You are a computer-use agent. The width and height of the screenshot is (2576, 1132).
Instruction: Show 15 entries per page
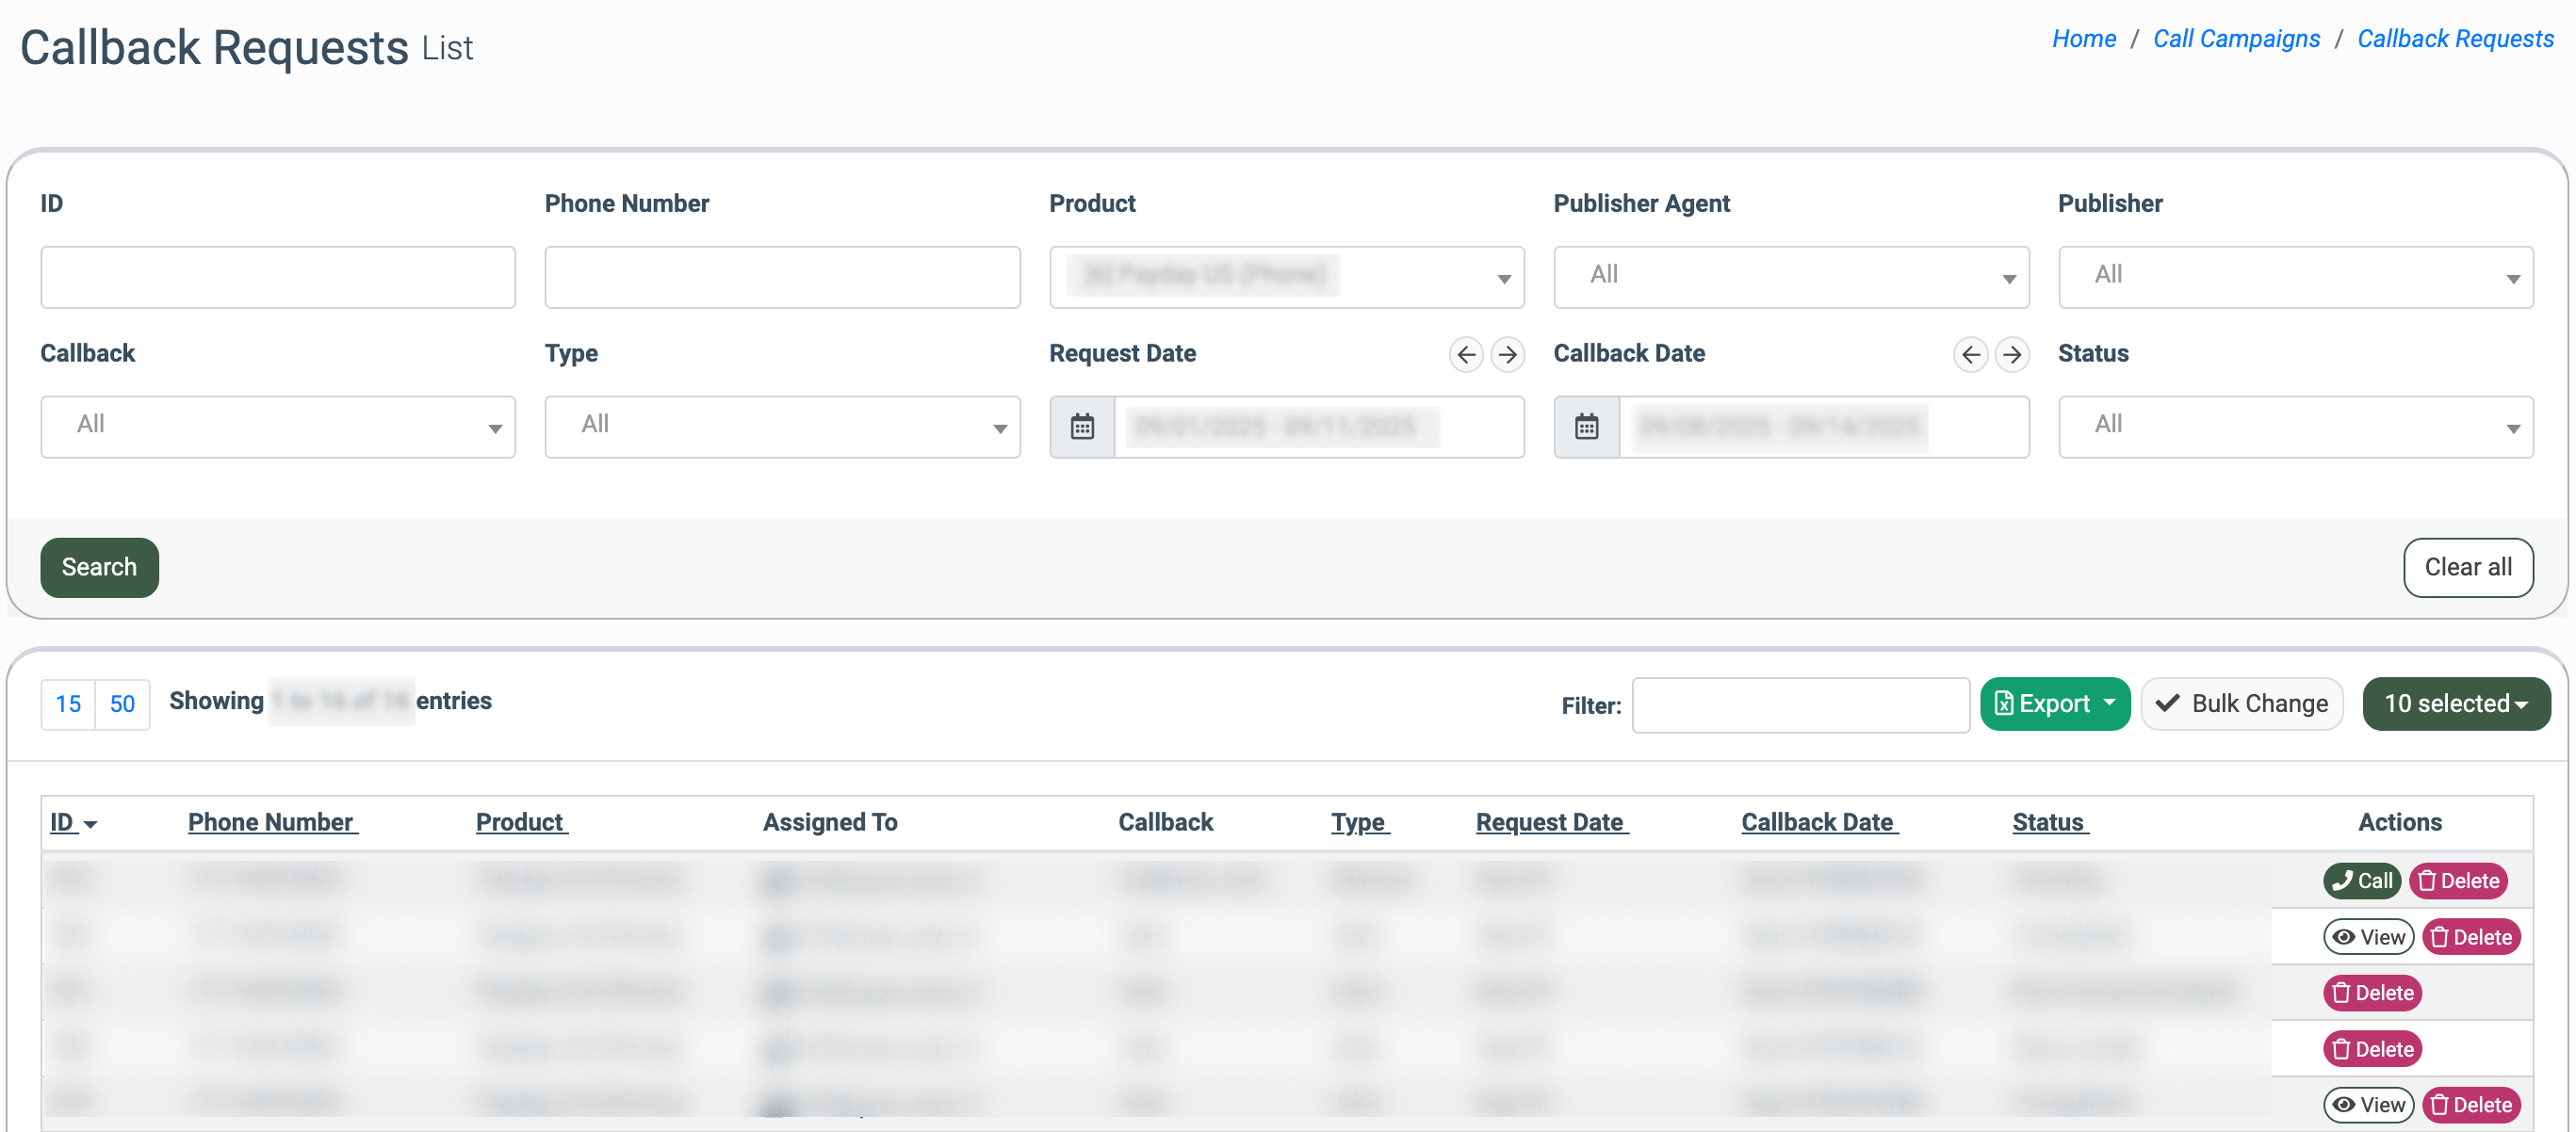click(x=68, y=703)
